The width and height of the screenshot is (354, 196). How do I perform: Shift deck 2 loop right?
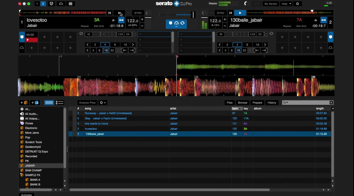[x=264, y=50]
